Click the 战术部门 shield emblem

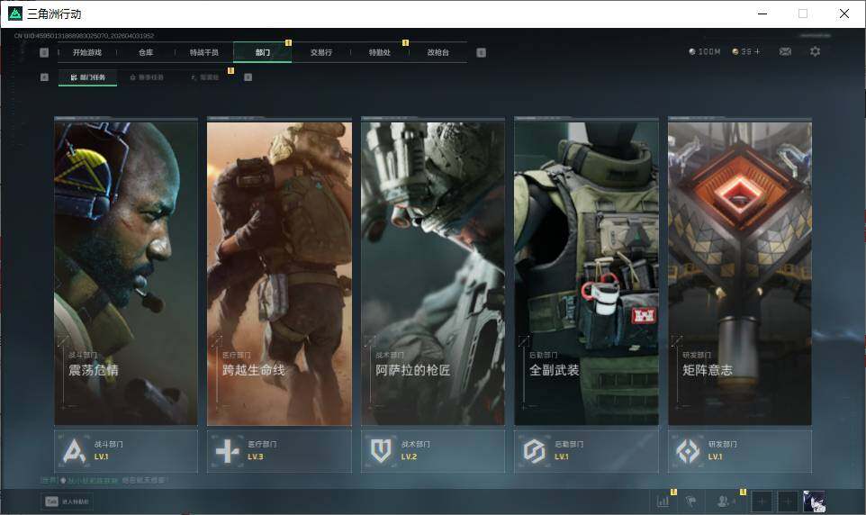(x=381, y=450)
